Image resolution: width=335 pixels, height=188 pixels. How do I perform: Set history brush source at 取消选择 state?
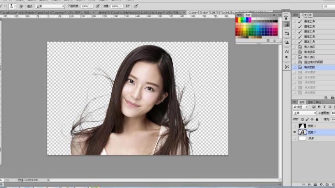pos(294,52)
